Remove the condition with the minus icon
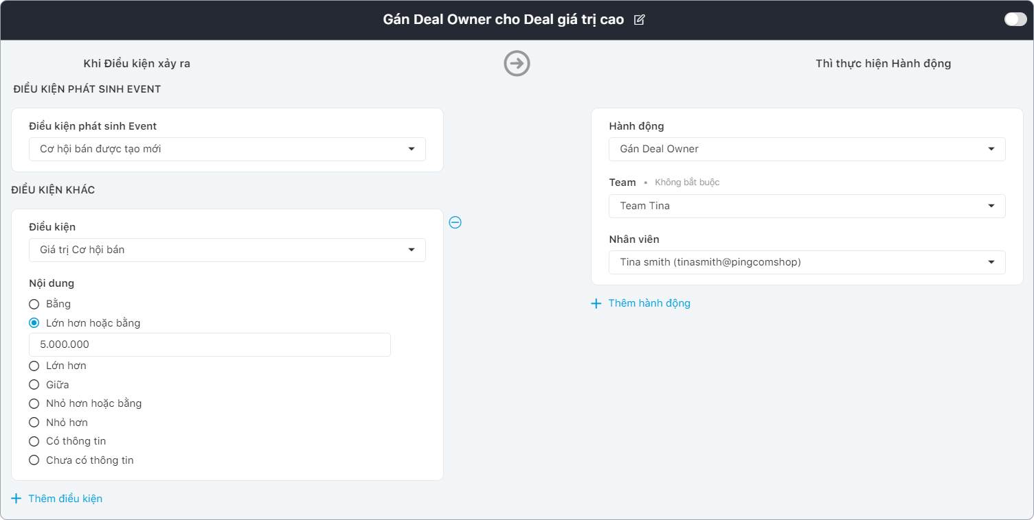 [455, 222]
